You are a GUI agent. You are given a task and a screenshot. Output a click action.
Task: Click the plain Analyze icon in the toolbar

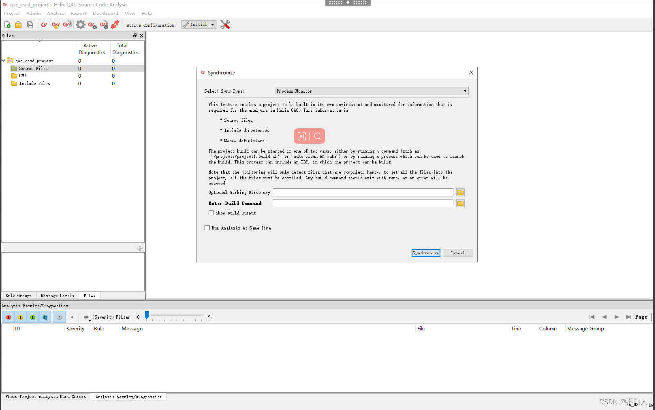pos(44,25)
